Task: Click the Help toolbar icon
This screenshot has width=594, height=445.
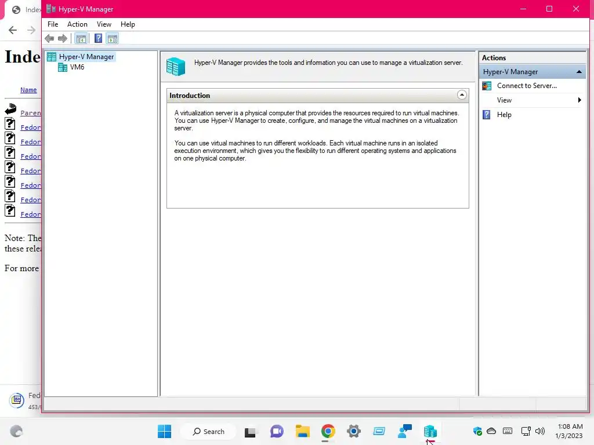Action: [98, 38]
